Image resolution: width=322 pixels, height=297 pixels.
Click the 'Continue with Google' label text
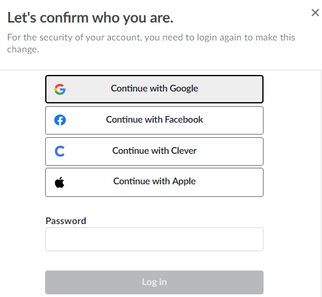[155, 88]
